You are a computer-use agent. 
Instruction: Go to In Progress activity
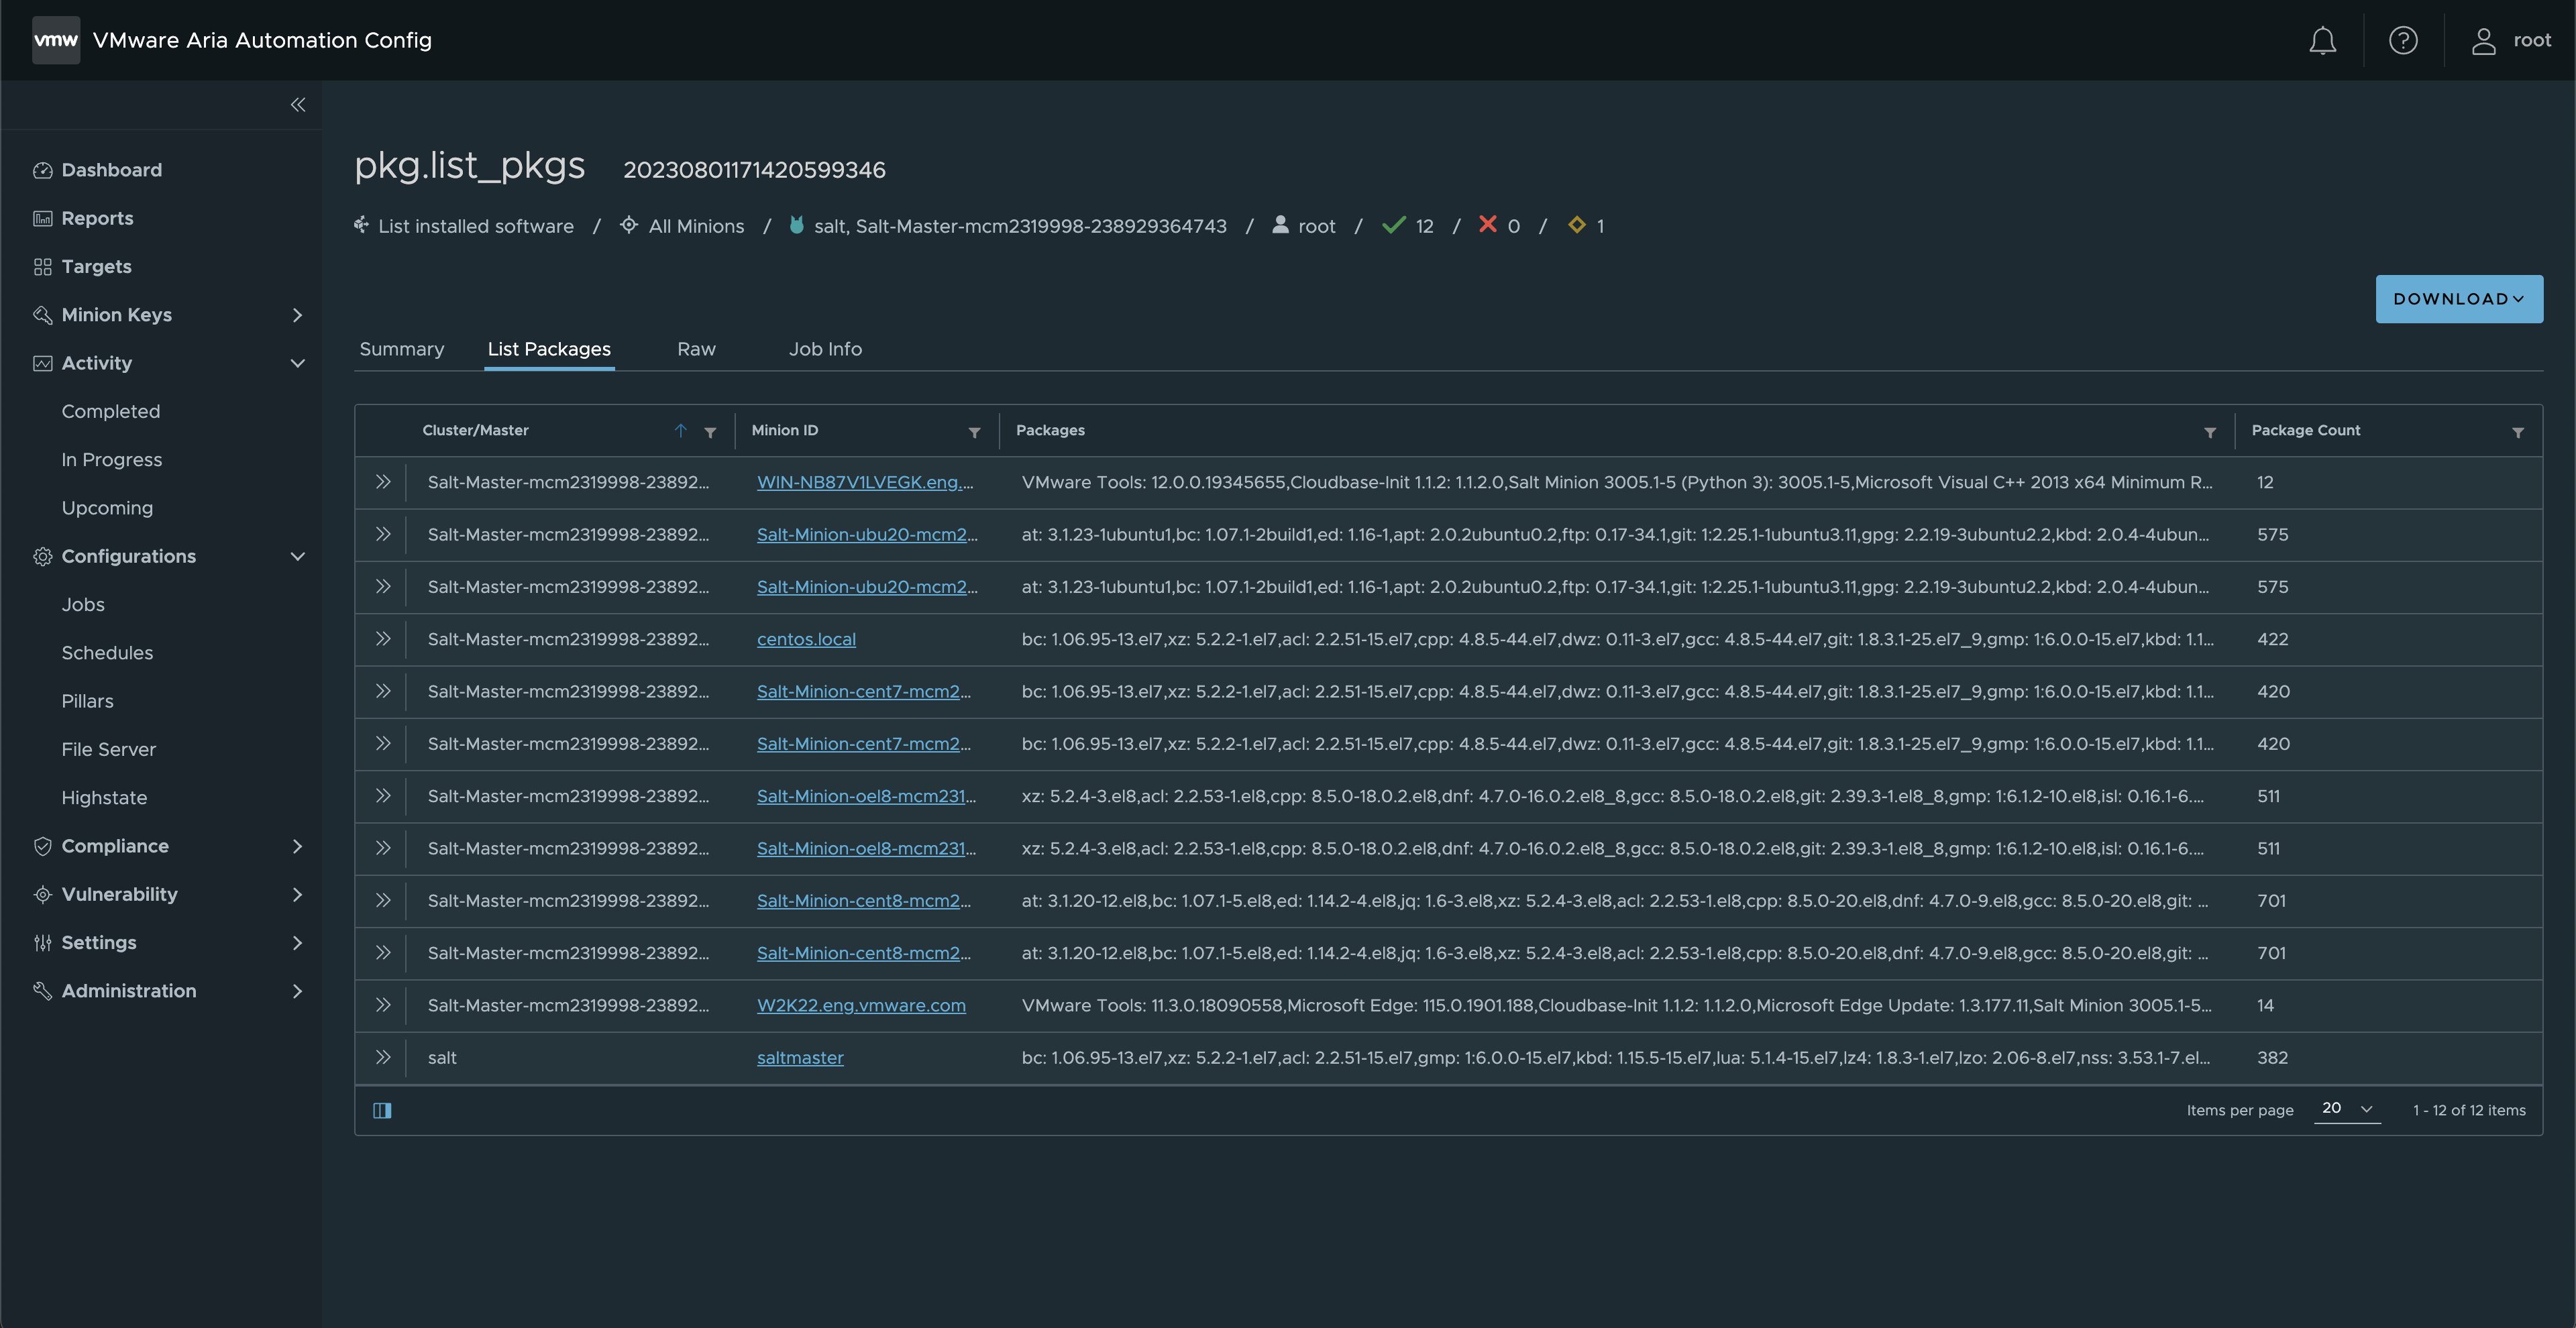[111, 460]
